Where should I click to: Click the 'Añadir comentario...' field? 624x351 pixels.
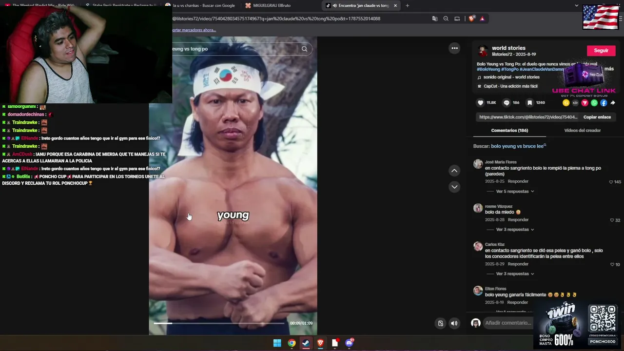(x=507, y=323)
